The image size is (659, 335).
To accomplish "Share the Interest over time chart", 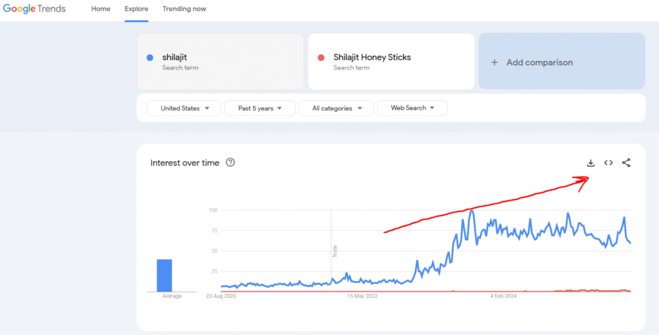I will [x=626, y=163].
